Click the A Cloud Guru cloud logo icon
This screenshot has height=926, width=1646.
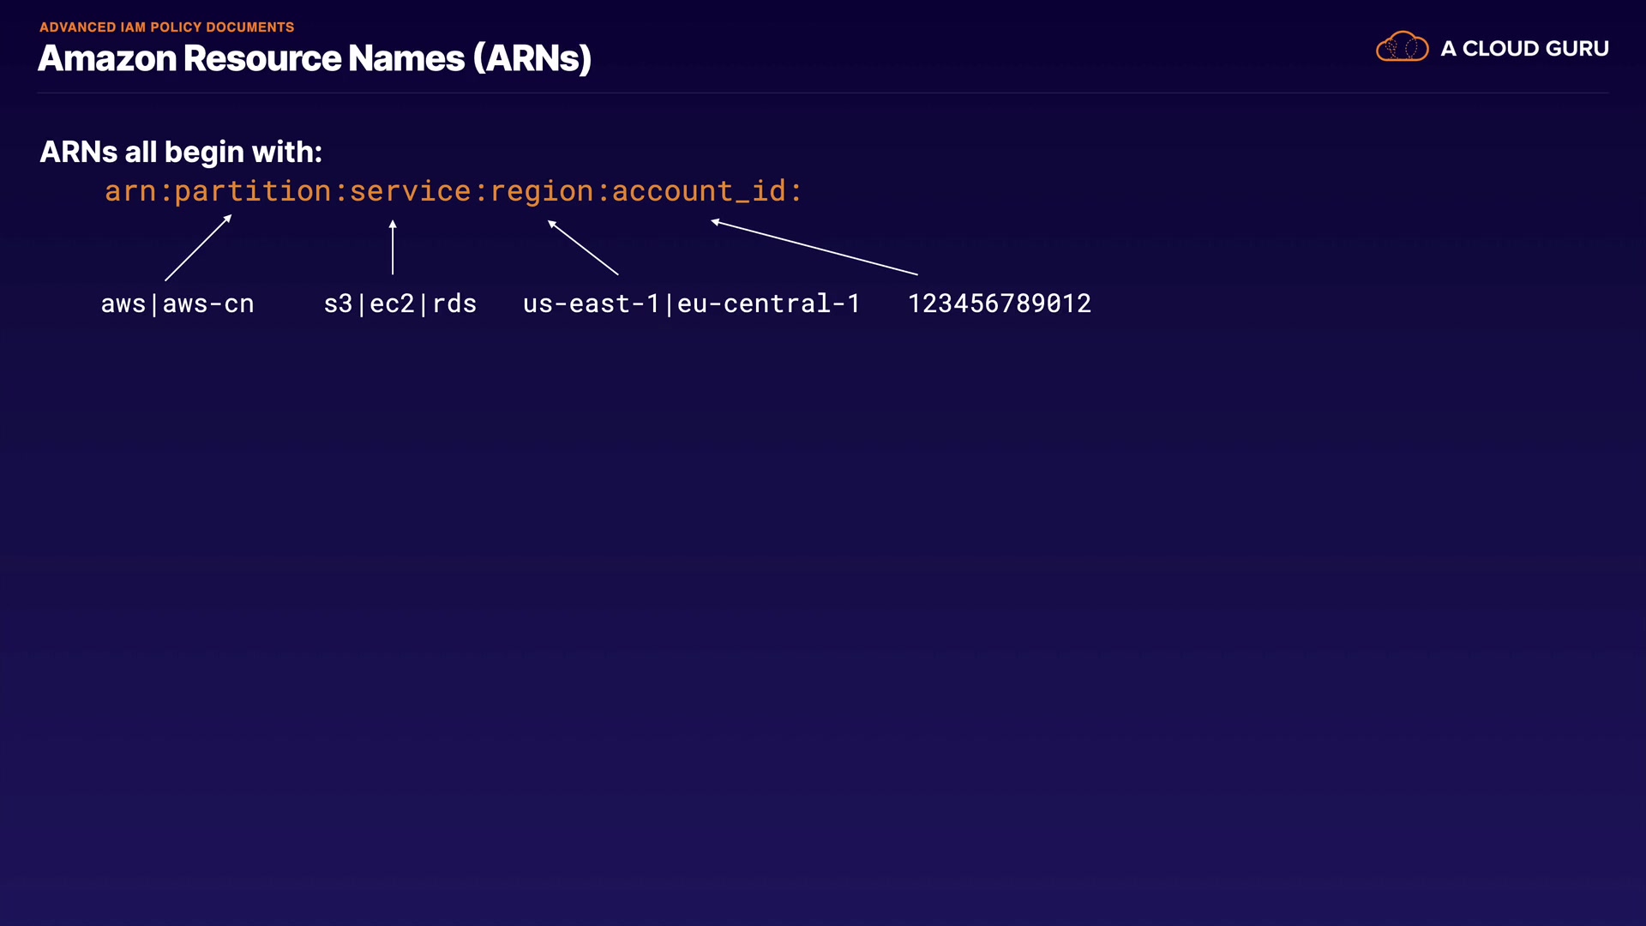[x=1402, y=47]
